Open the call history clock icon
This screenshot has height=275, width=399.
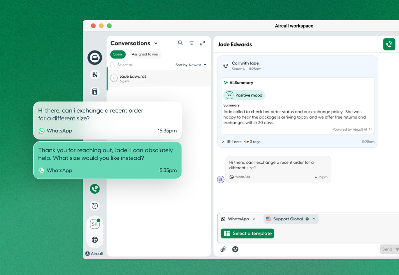95,206
